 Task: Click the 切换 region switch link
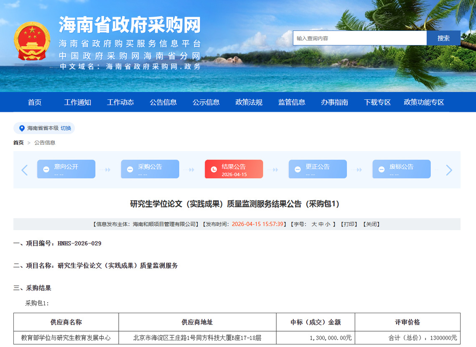click(x=66, y=128)
